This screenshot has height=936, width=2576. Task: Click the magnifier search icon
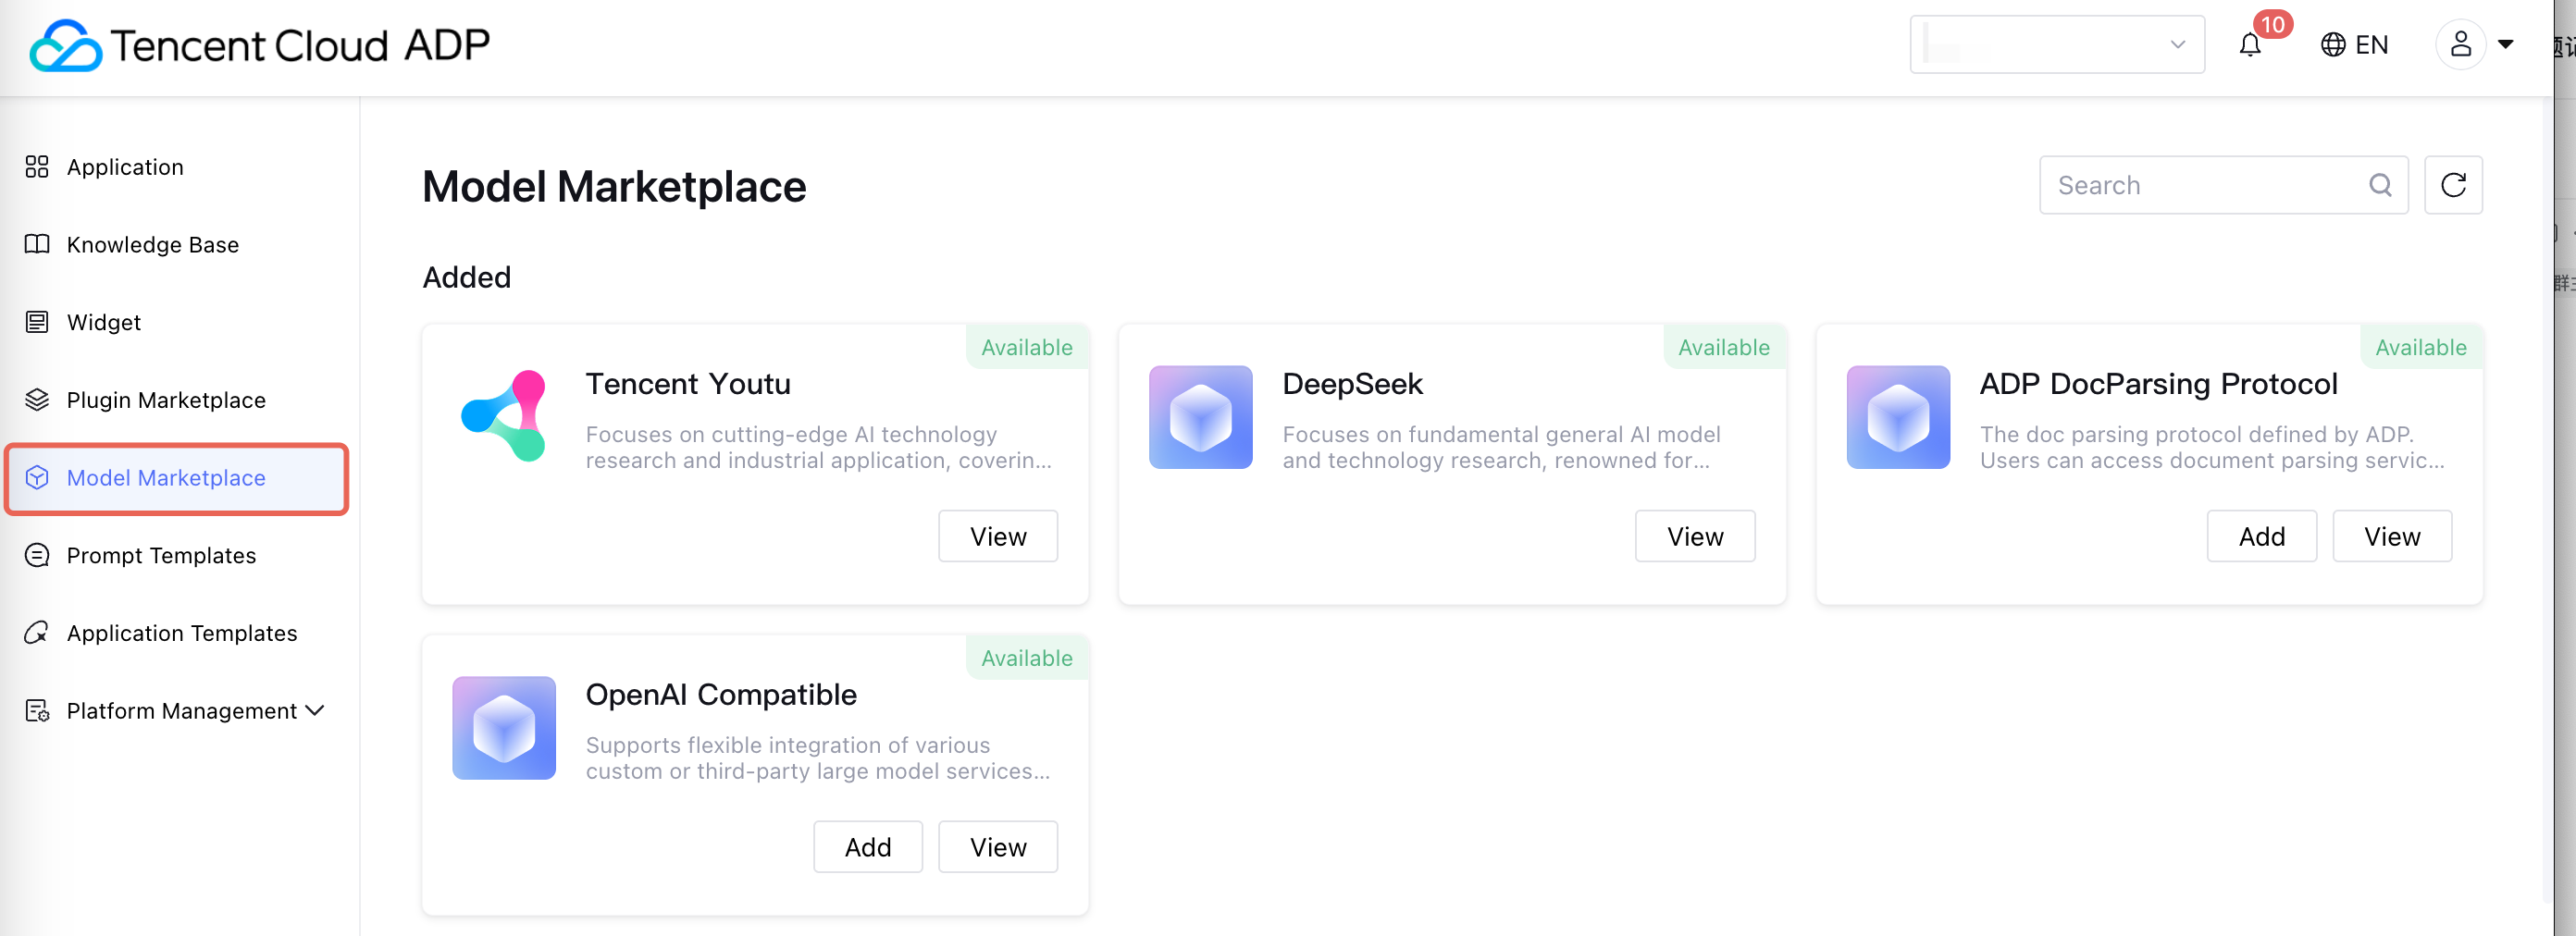pos(2380,185)
